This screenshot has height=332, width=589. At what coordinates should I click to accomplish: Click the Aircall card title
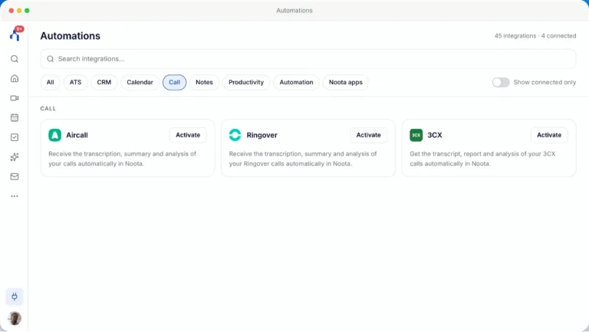[77, 135]
